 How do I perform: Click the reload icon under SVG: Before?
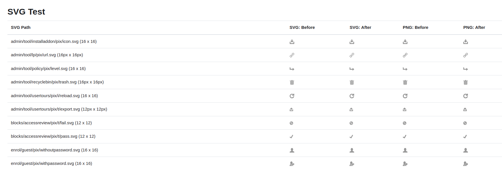[x=292, y=96]
